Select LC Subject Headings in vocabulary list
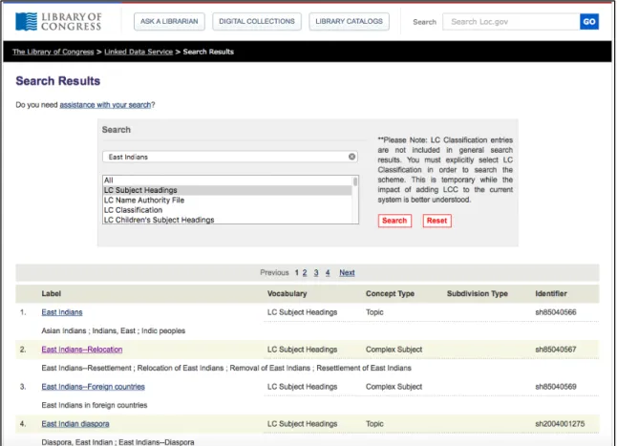 (227, 190)
